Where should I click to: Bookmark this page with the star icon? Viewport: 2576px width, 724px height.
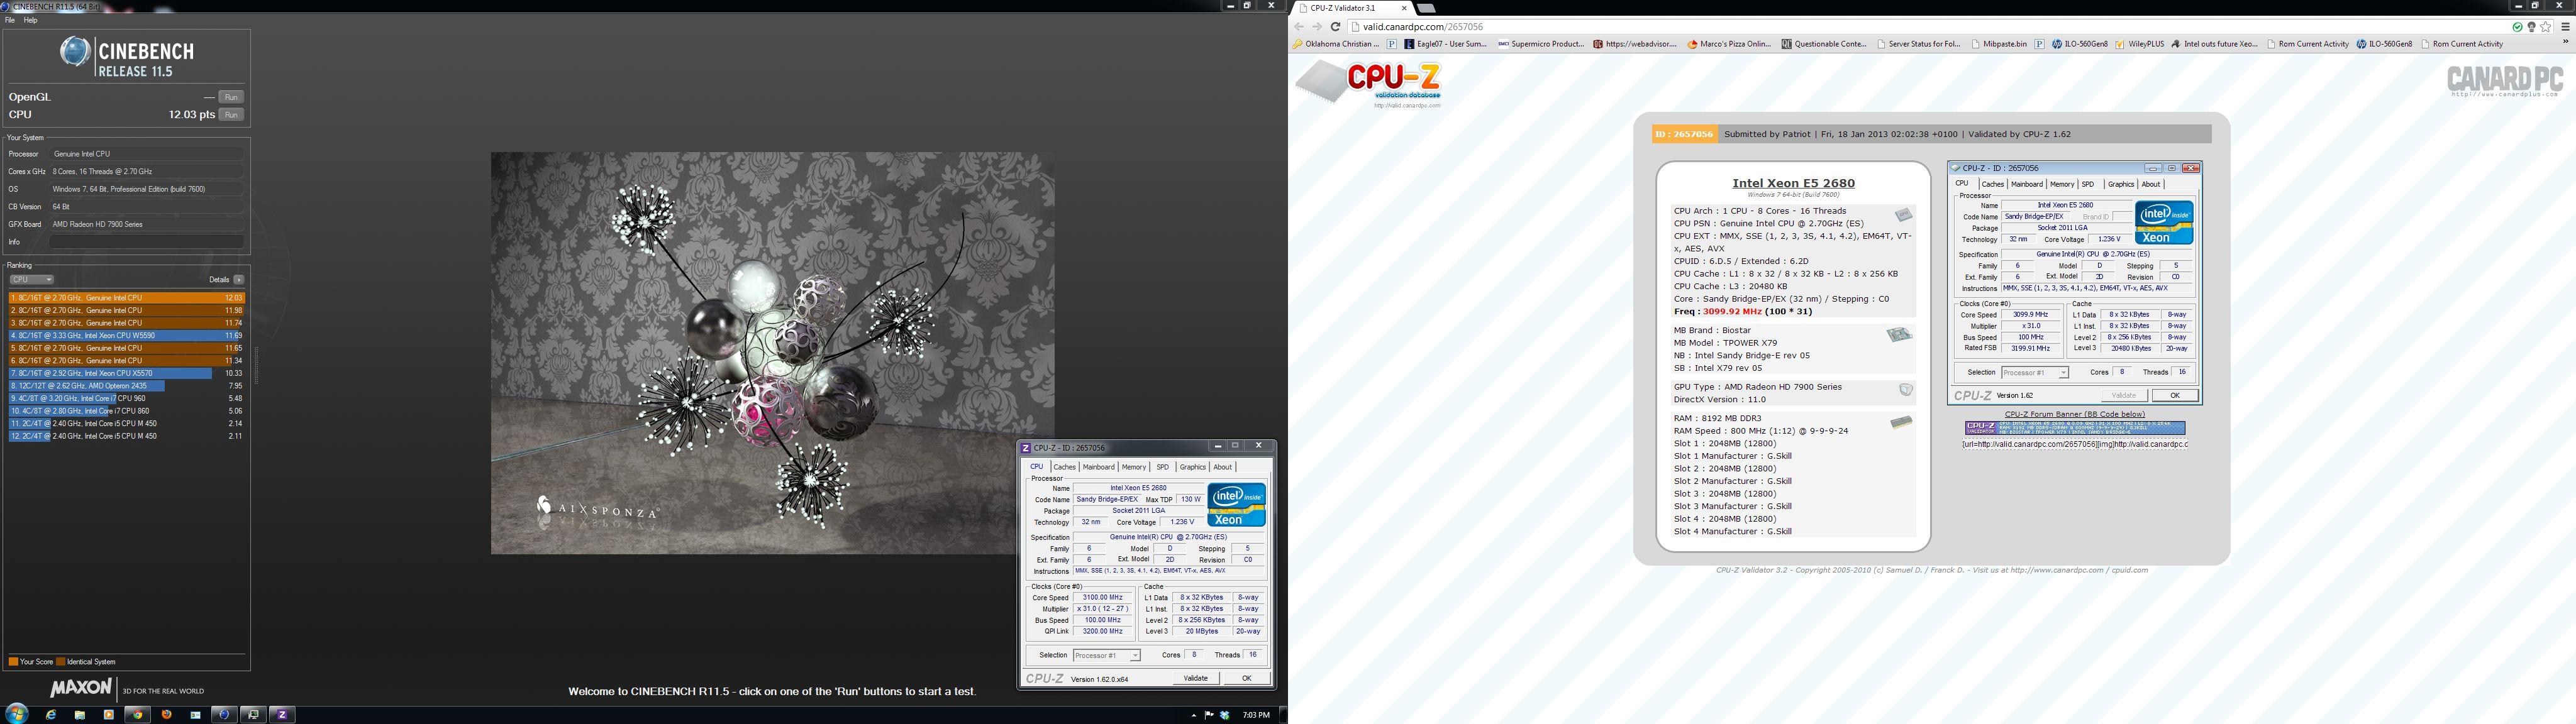point(2546,27)
